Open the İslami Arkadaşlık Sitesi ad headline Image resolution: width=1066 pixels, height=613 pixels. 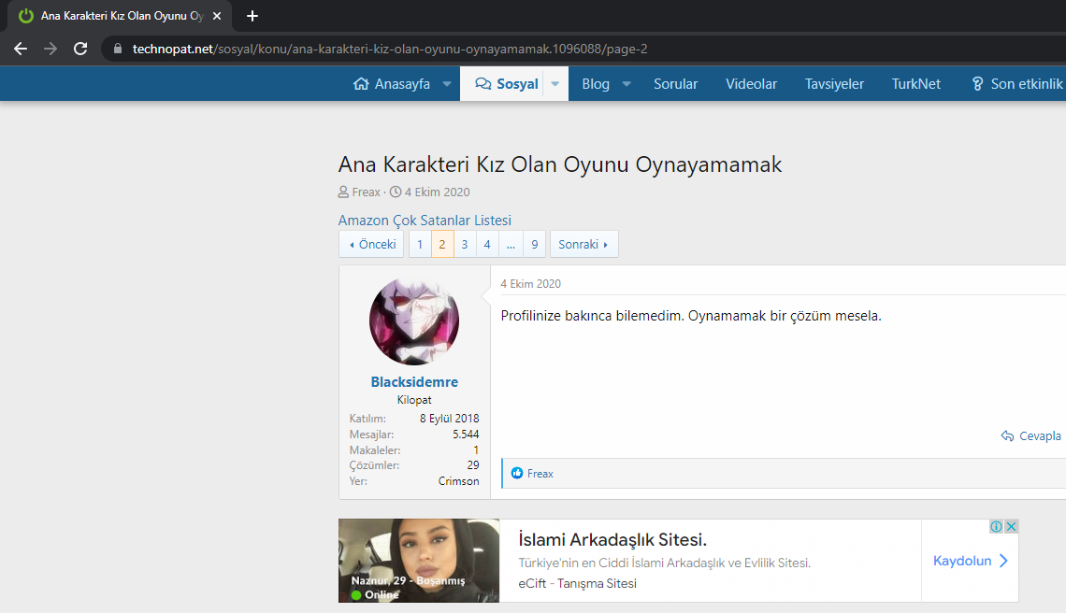coord(612,539)
